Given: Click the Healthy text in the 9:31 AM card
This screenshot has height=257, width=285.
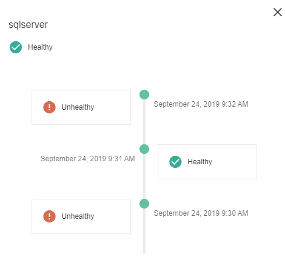Looking at the screenshot, I should coord(199,162).
